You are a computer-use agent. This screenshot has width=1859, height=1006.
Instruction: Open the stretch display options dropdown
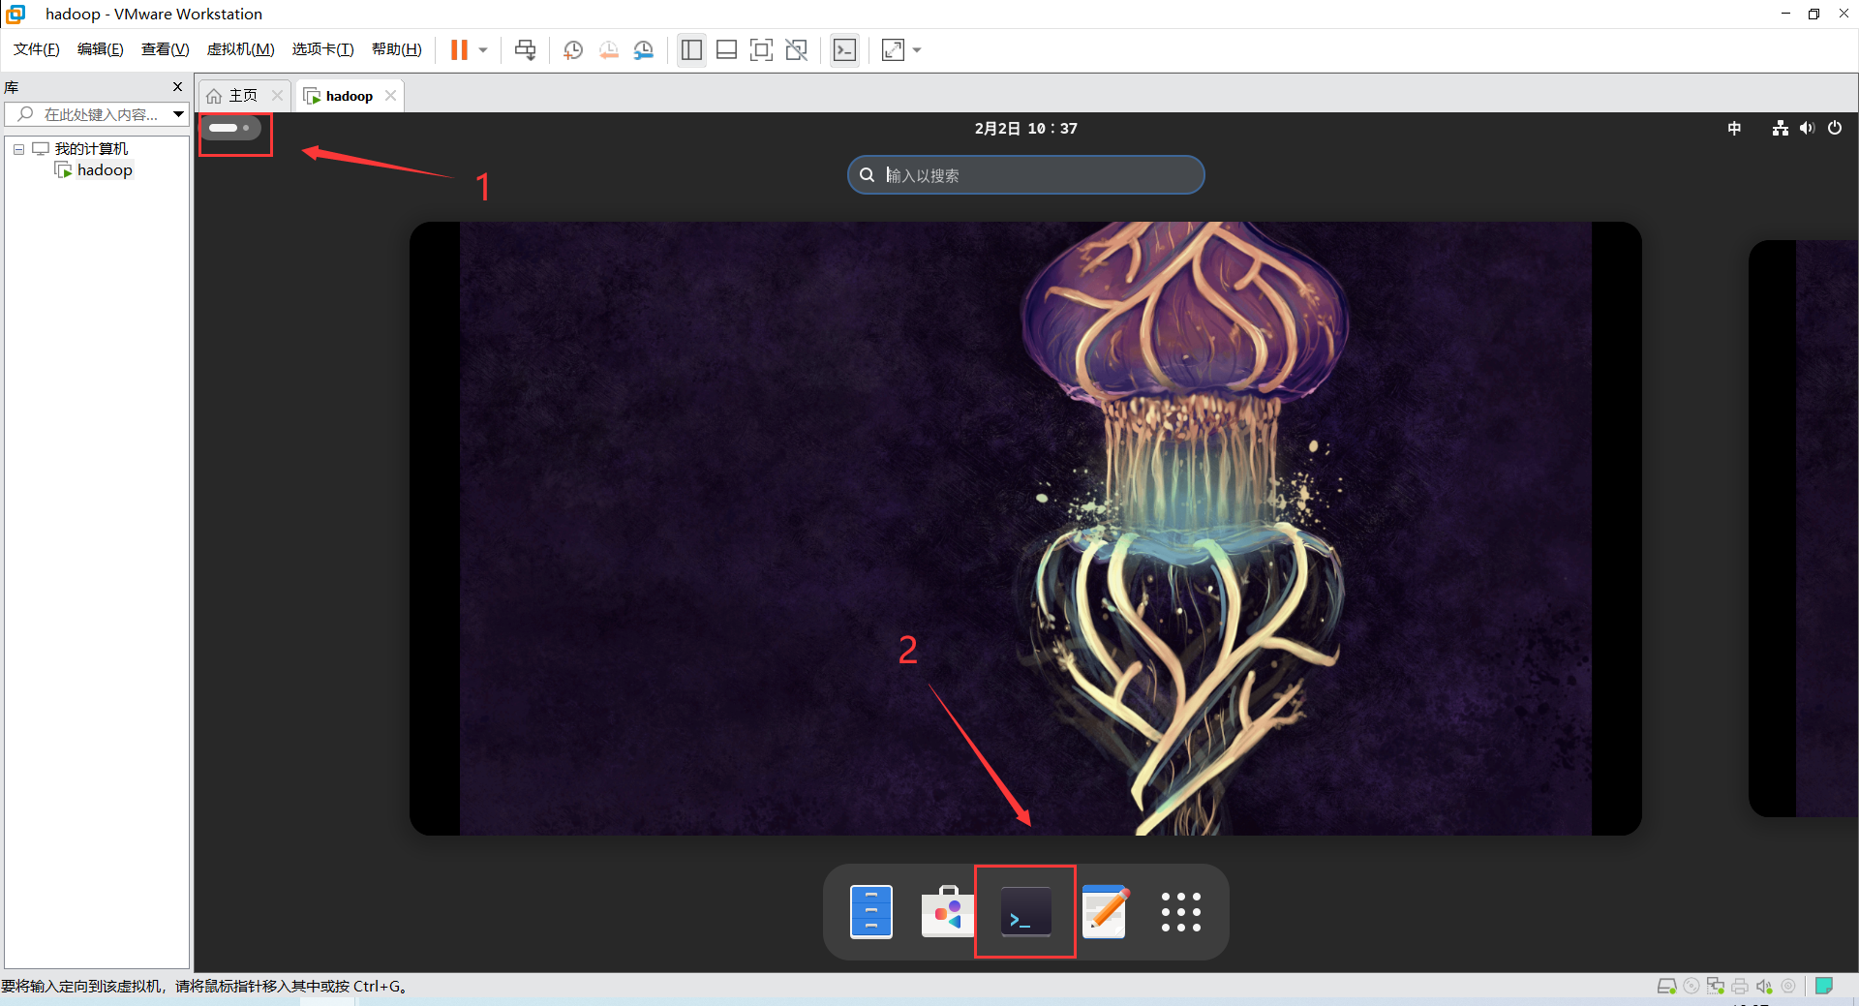(917, 49)
